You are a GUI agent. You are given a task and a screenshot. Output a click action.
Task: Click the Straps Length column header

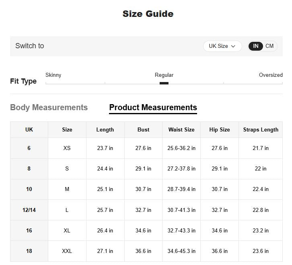coord(261,129)
